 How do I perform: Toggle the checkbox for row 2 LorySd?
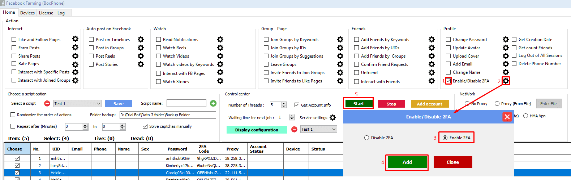click(x=17, y=166)
